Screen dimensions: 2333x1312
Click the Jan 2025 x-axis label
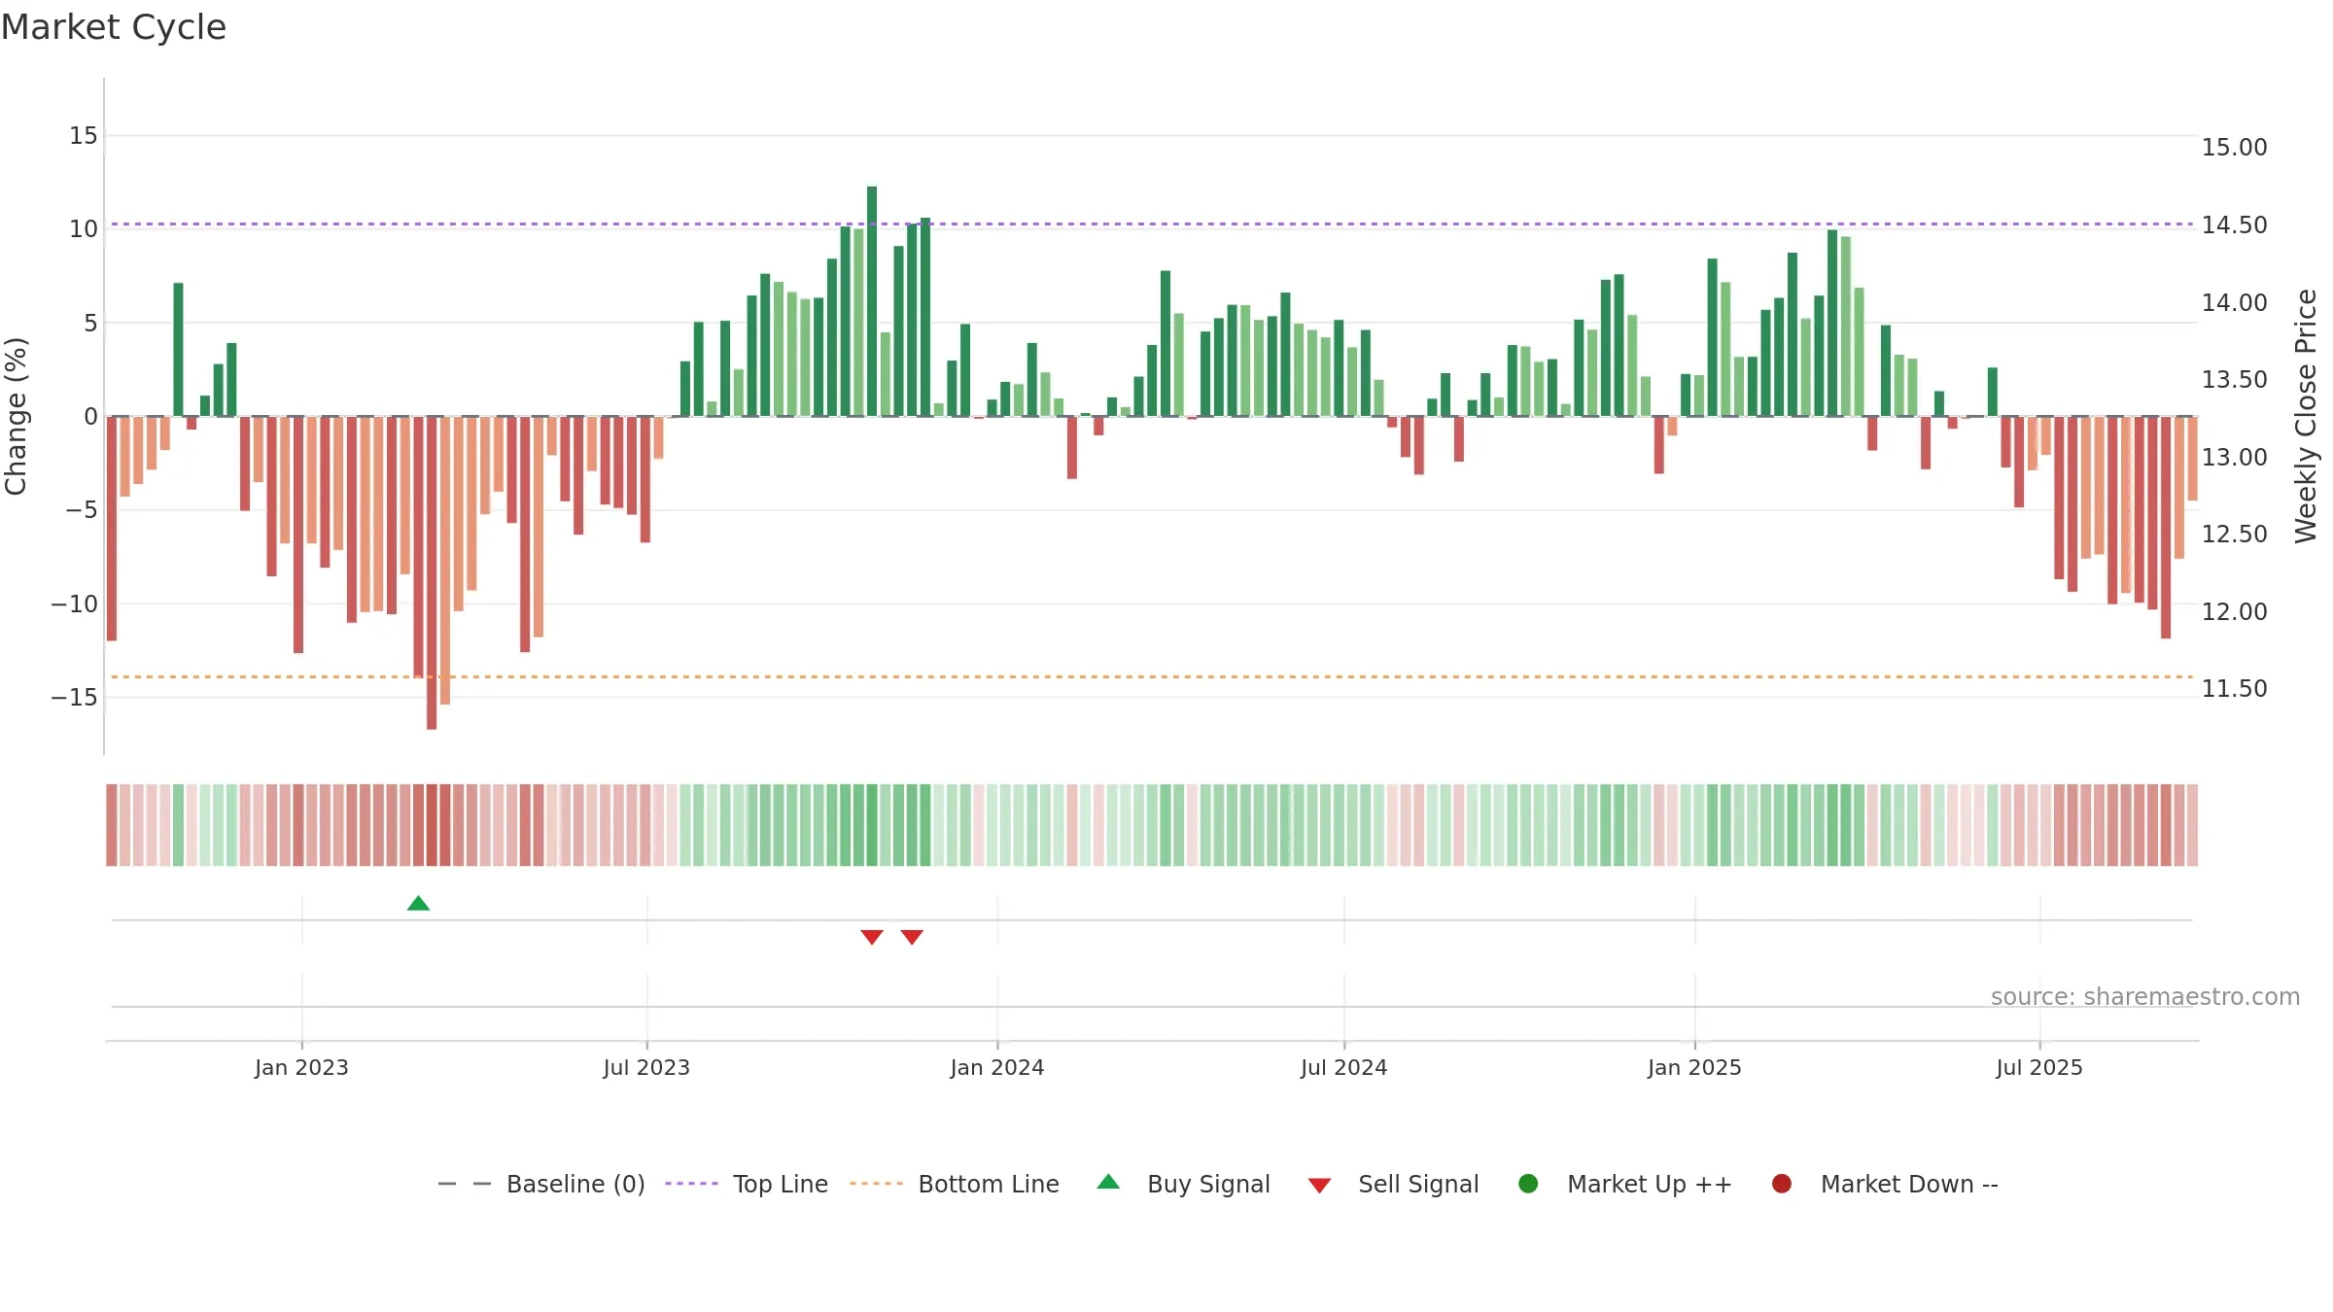point(1694,1067)
